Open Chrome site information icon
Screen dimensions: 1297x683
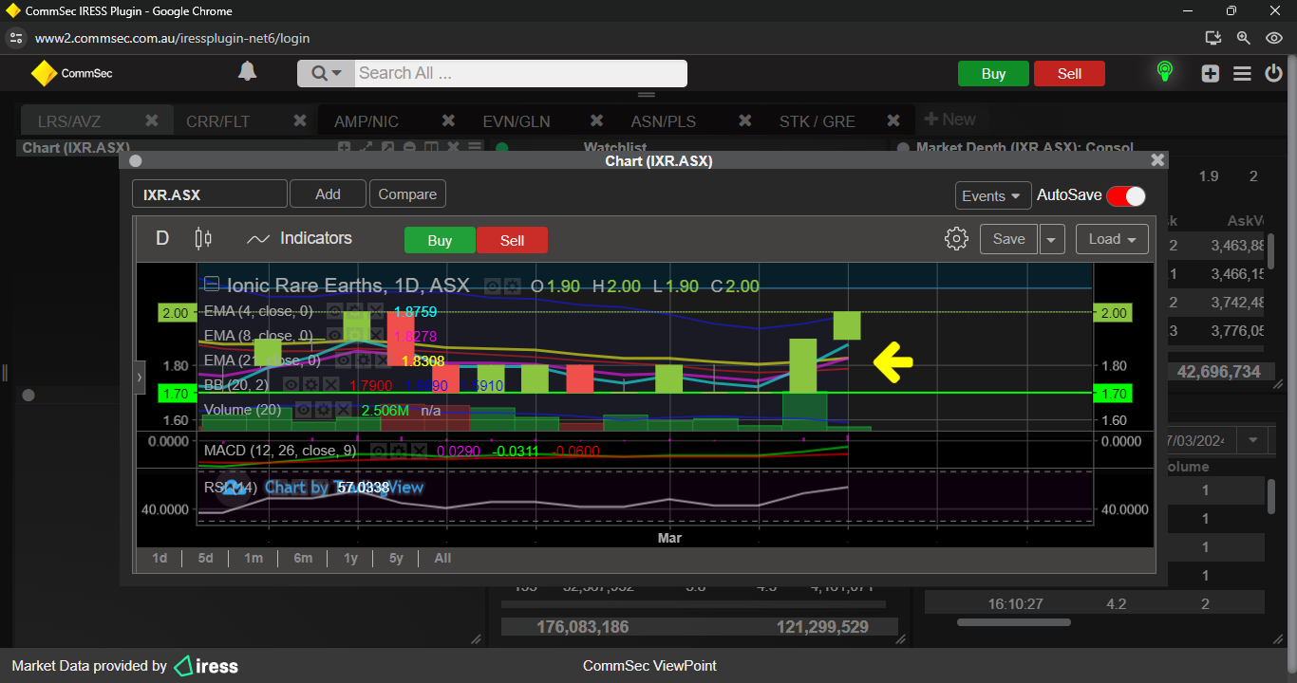tap(16, 38)
